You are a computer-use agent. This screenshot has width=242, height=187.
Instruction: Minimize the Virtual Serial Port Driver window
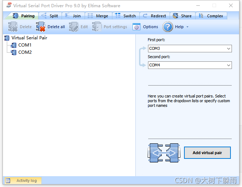[198, 5]
